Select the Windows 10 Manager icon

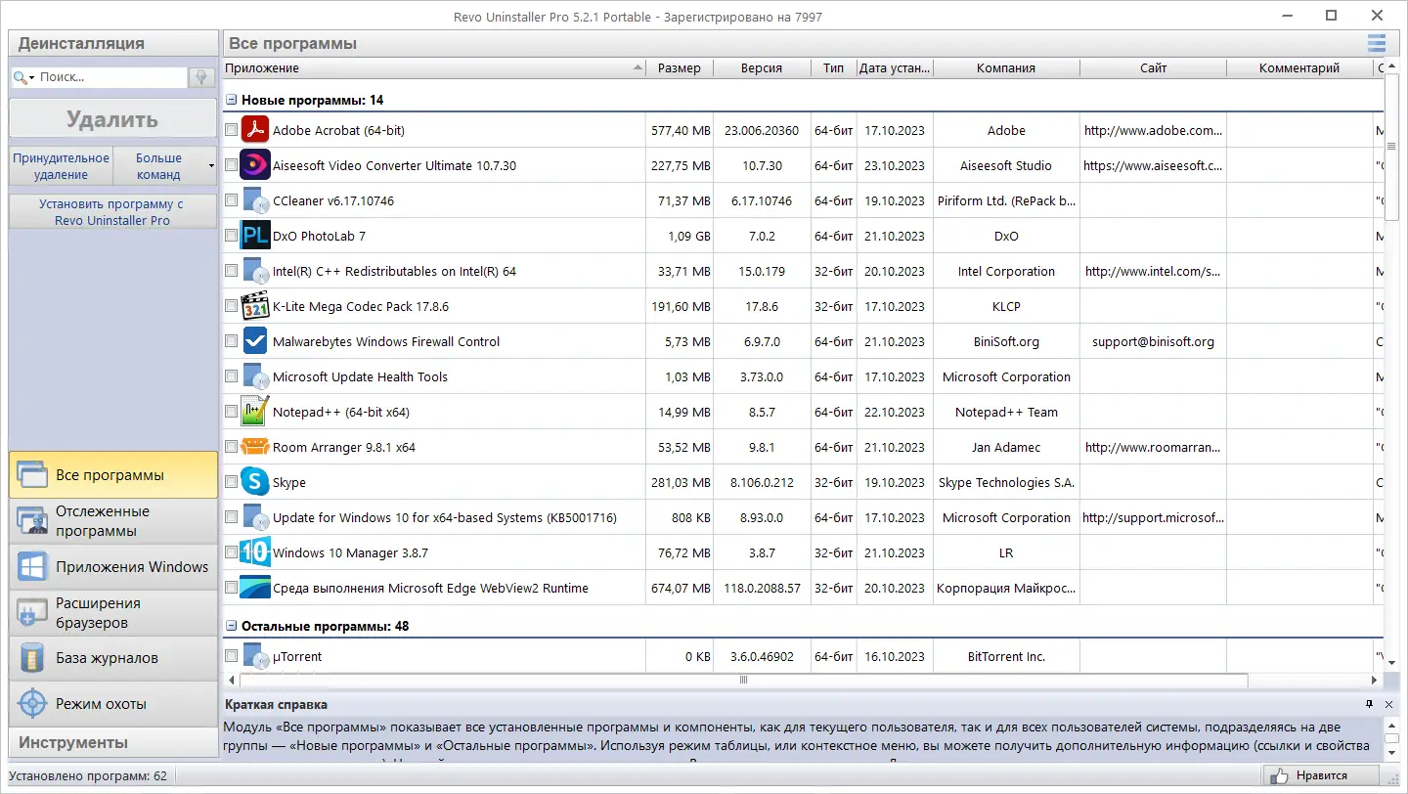pos(255,552)
